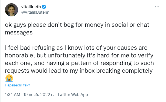Click the crying face emoji
Screen dimensions: 166x102
[9, 78]
